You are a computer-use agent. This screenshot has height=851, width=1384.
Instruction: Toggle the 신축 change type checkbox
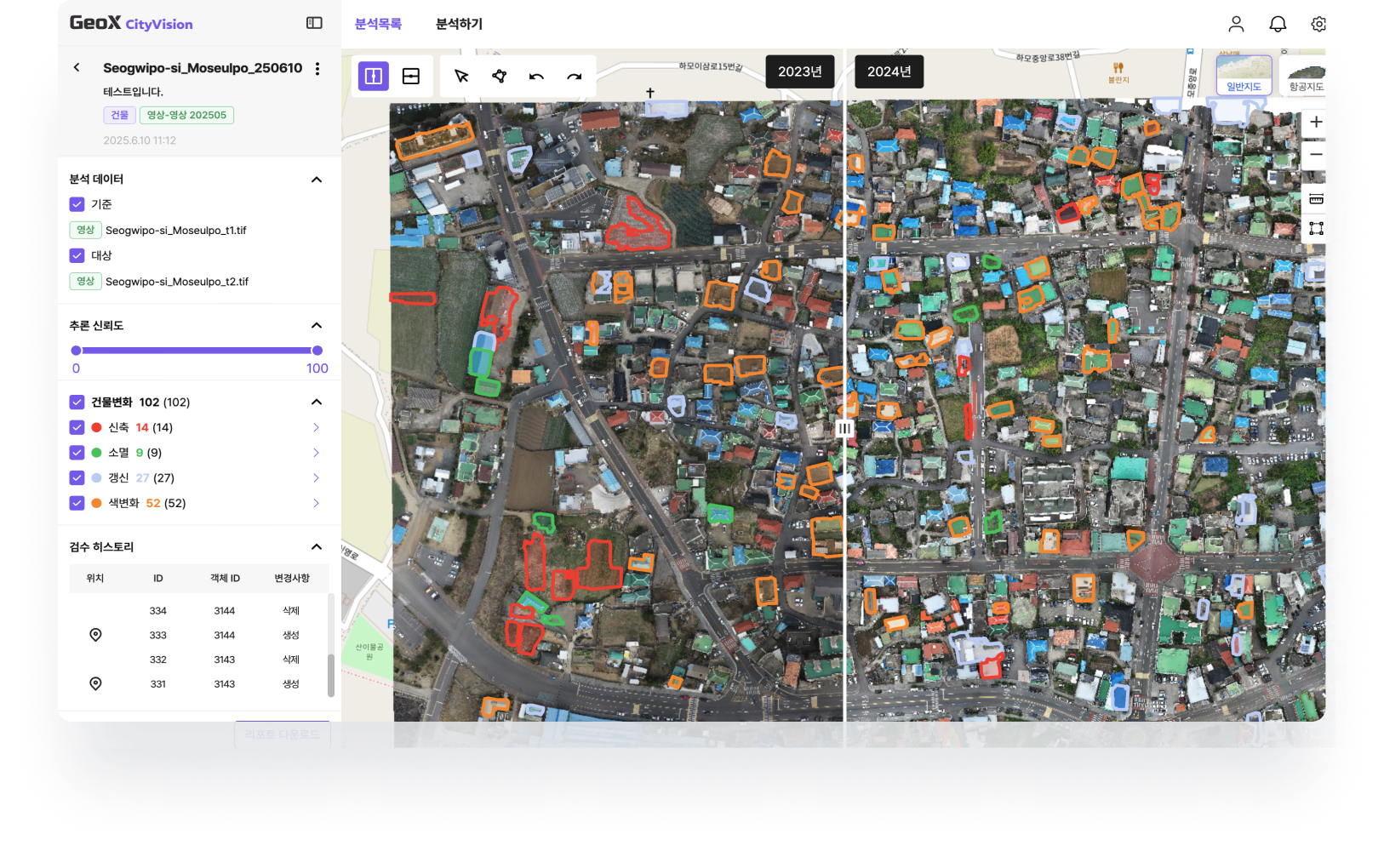click(x=77, y=427)
